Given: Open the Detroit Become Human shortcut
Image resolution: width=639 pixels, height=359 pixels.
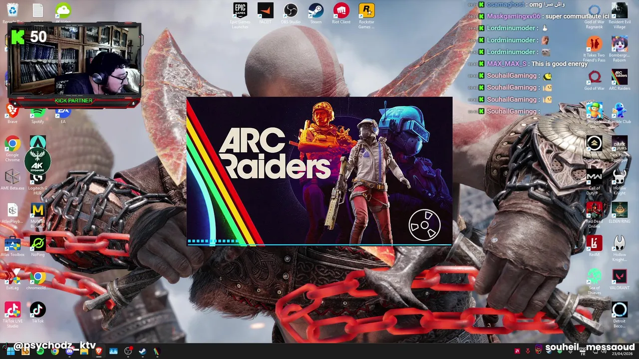Looking at the screenshot, I should (620, 315).
